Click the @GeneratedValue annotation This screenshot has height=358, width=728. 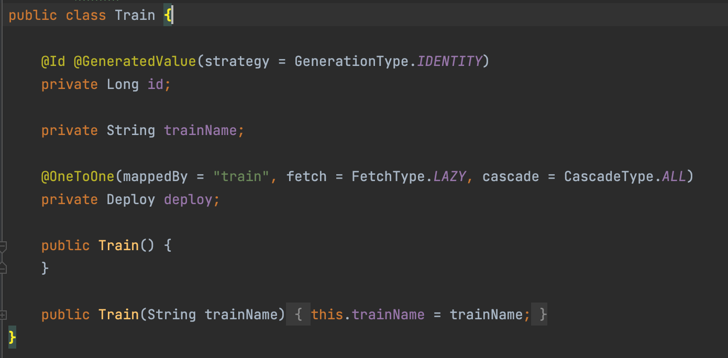(x=135, y=61)
